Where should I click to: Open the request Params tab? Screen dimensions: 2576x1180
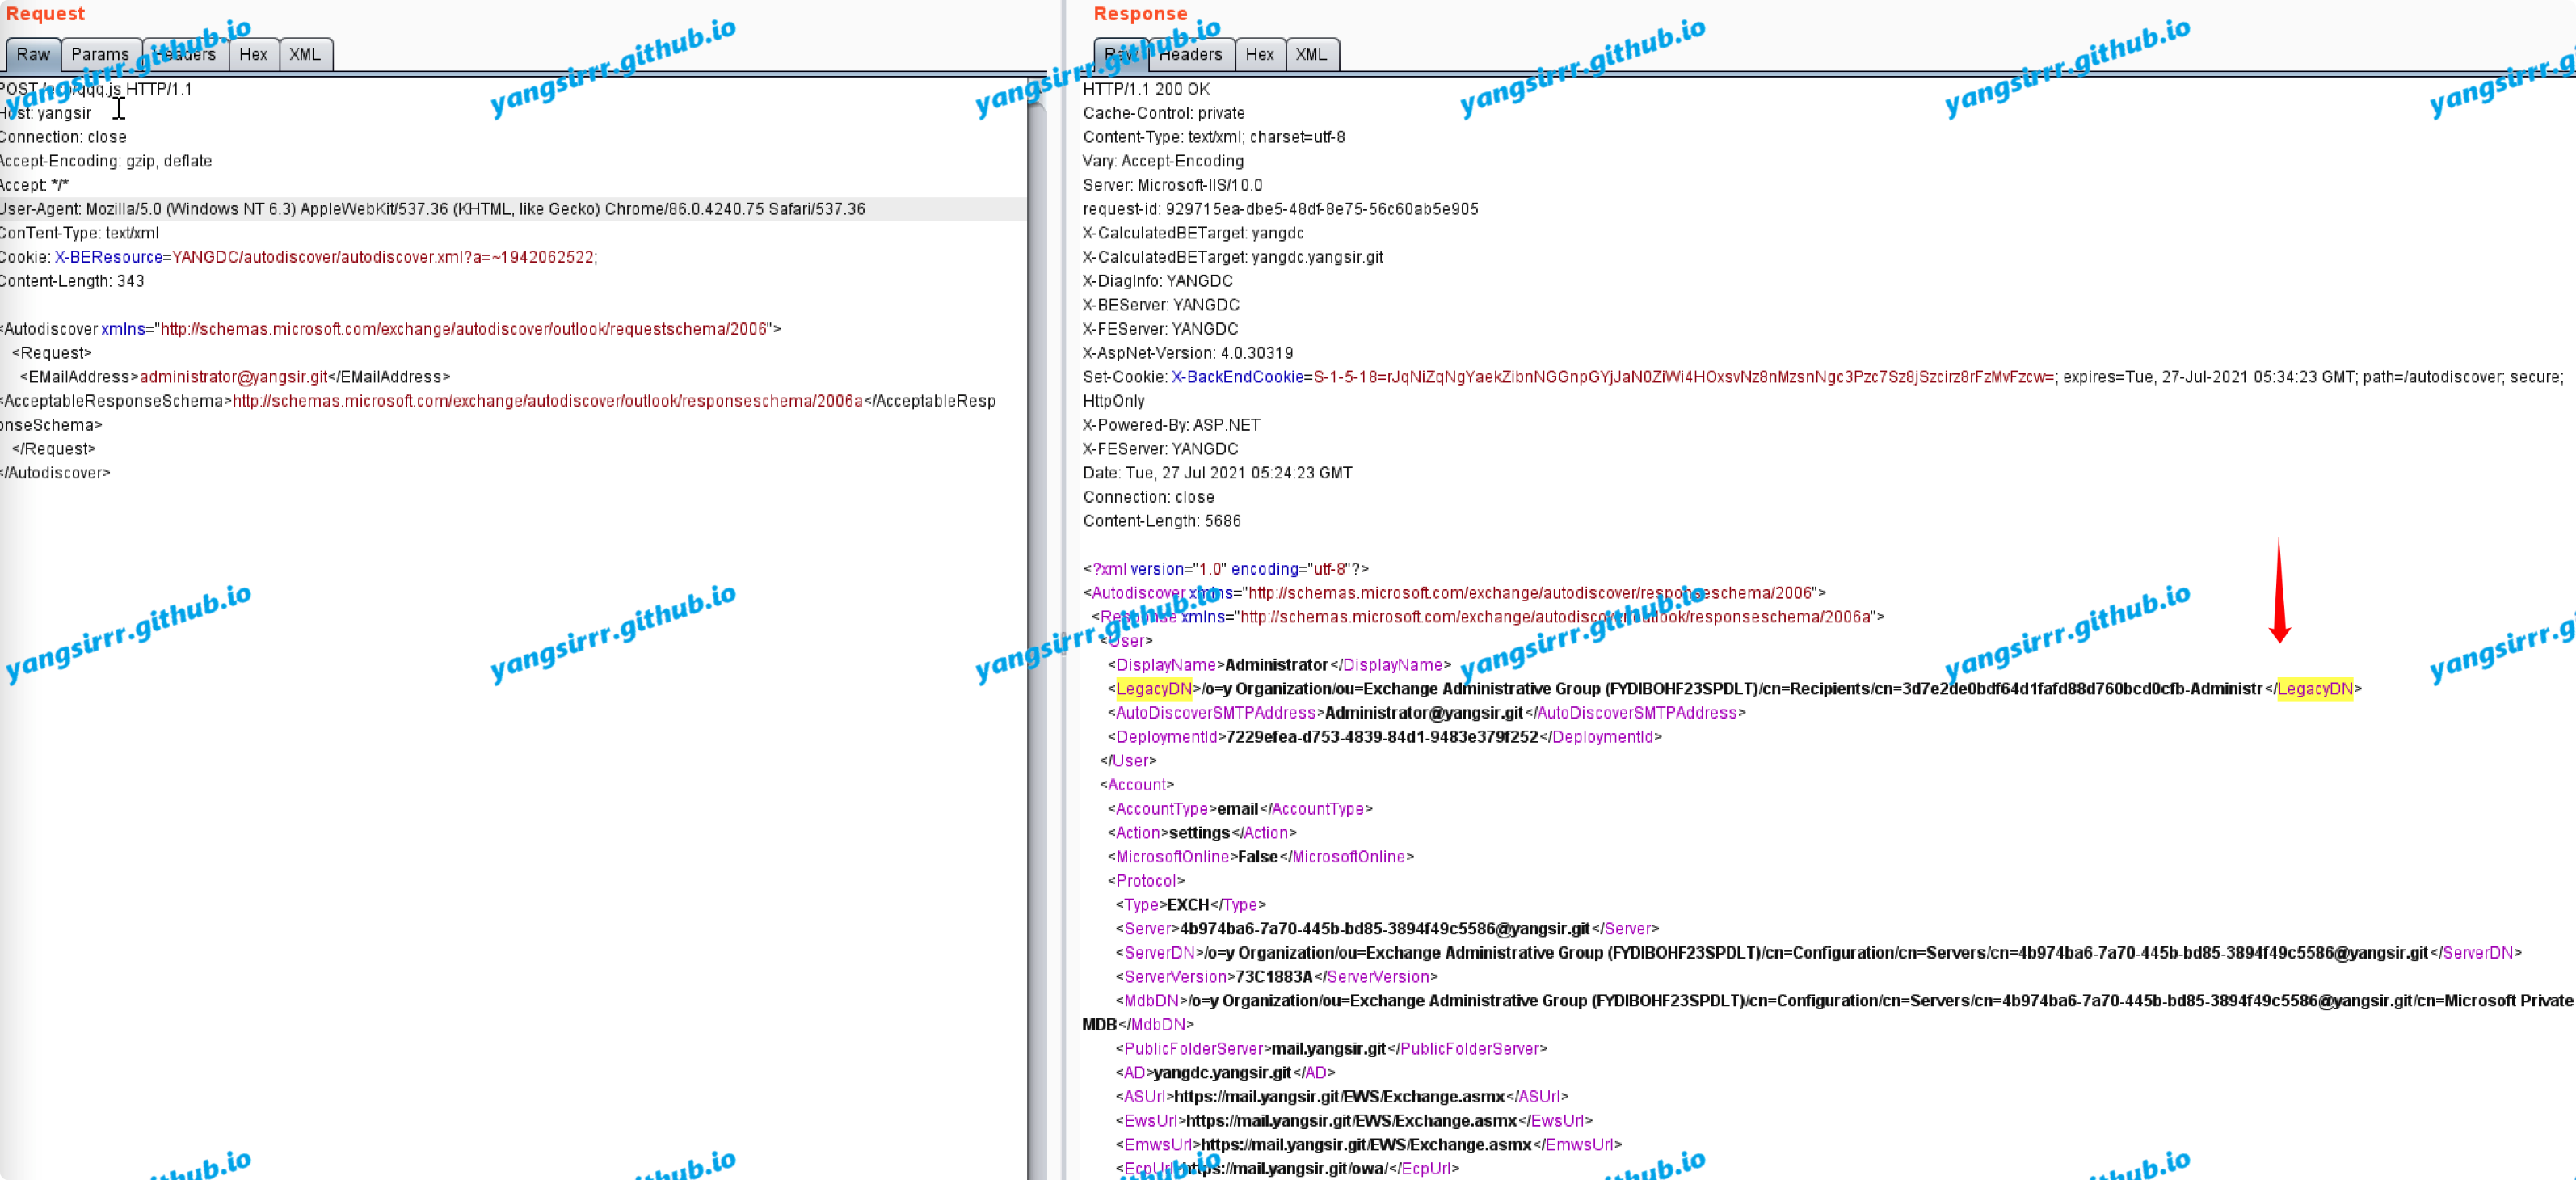(x=100, y=54)
